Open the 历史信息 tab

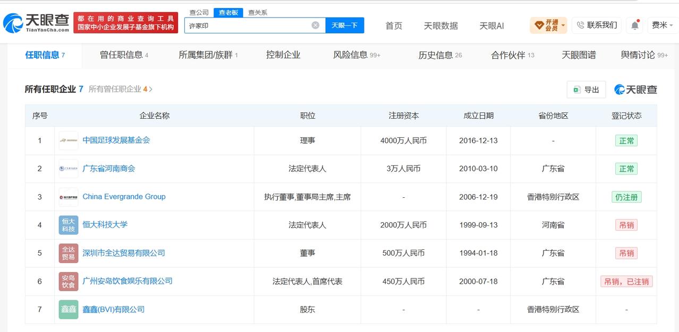click(440, 55)
